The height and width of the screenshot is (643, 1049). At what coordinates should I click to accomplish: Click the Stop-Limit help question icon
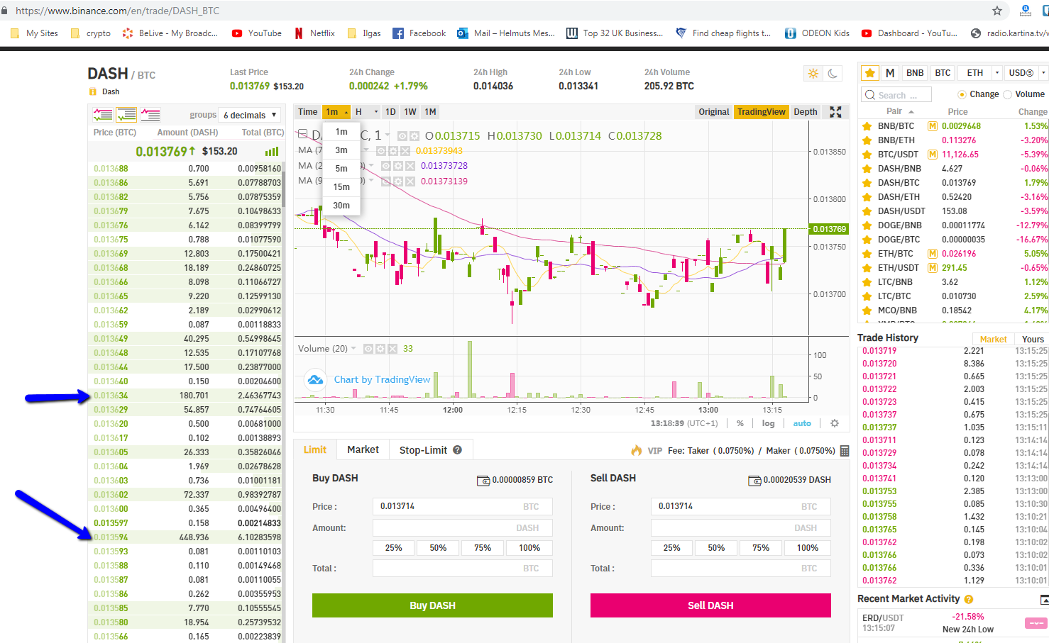(x=458, y=450)
